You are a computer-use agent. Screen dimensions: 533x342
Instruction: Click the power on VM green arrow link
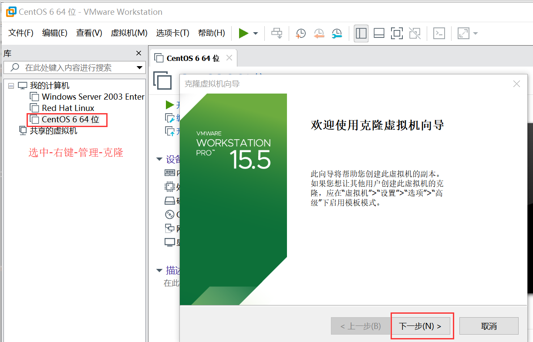pos(170,105)
